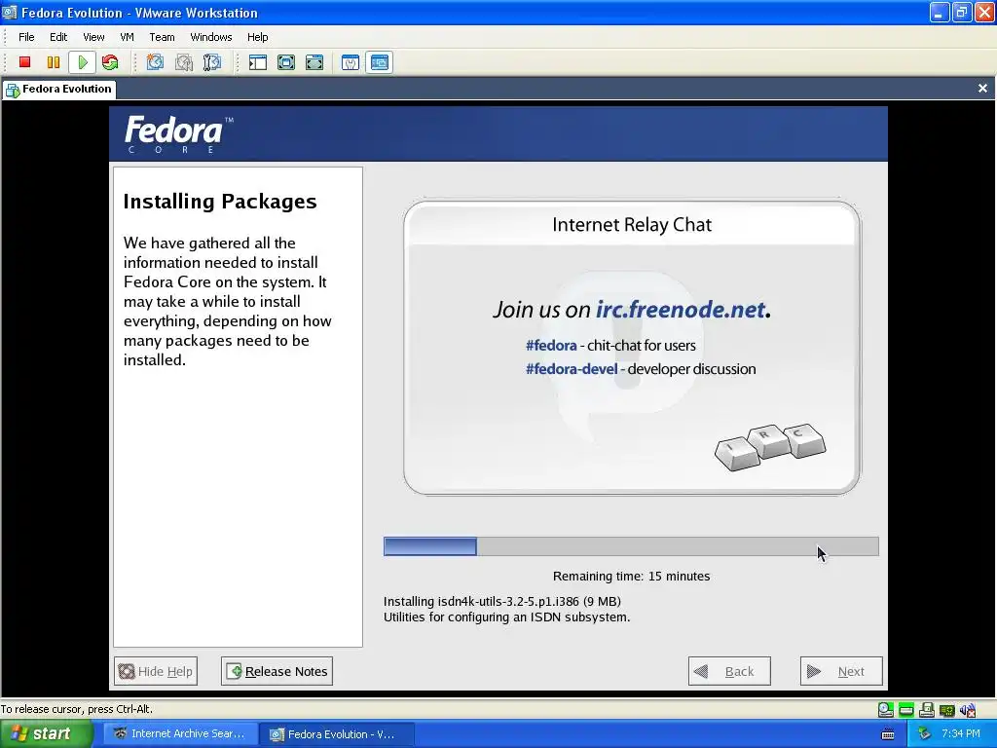The width and height of the screenshot is (997, 748).
Task: Open the View menu
Action: click(x=93, y=37)
